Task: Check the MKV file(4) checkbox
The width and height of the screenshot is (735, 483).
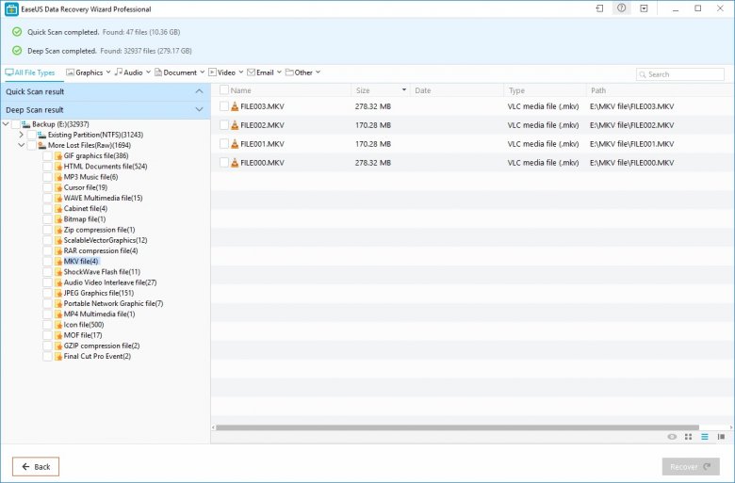Action: [47, 262]
